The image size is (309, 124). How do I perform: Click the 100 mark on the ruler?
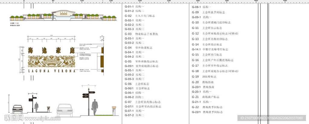[82, 2]
